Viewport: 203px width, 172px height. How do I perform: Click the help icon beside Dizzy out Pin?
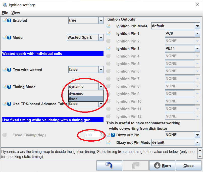tap(113, 135)
